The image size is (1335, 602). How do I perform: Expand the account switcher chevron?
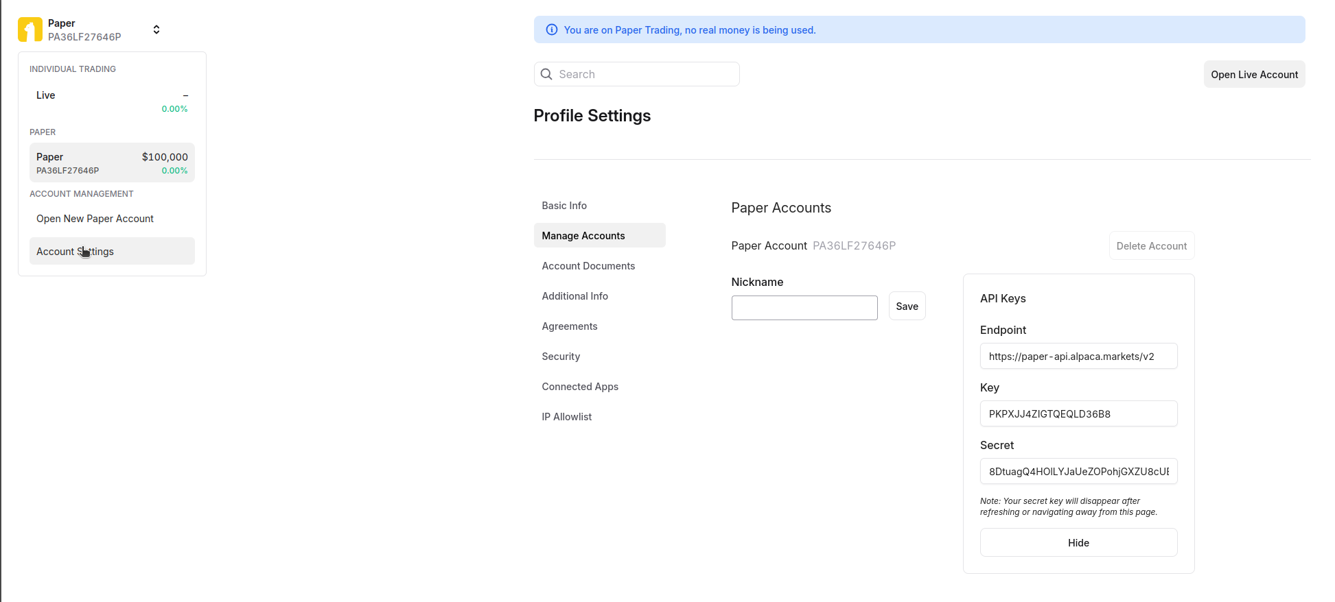[156, 29]
